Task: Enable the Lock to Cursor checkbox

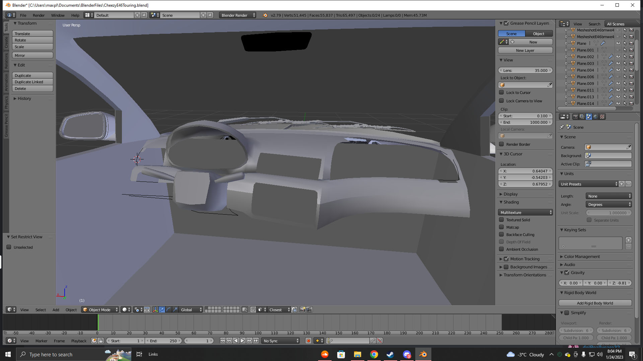Action: [501, 93]
